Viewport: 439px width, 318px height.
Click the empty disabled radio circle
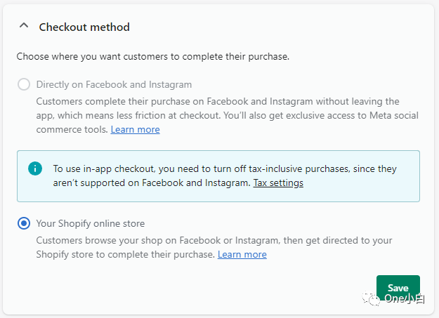24,84
